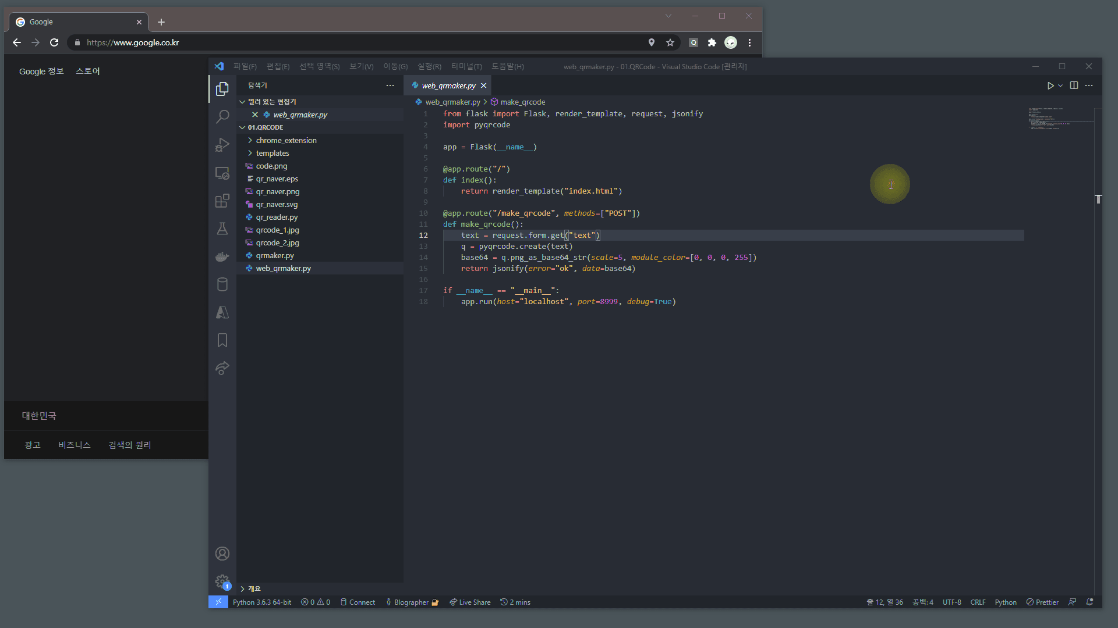
Task: Expand the chrome_extension folder
Action: pos(286,140)
